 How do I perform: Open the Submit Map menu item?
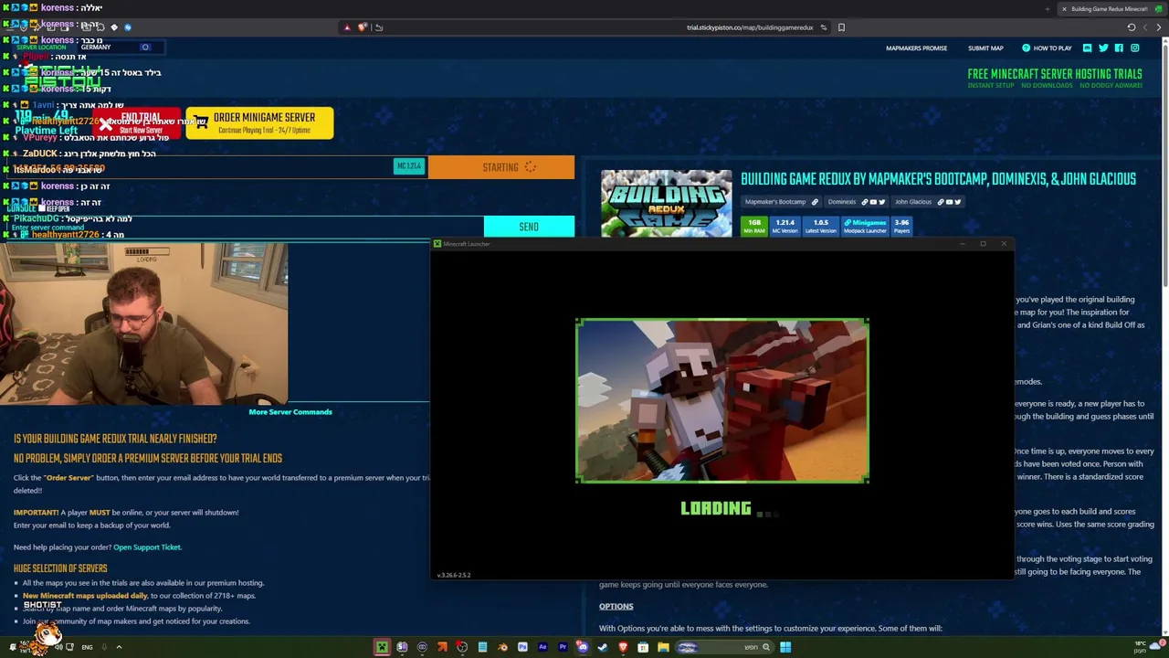tap(985, 48)
